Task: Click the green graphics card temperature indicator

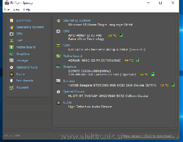Action: 153,74
